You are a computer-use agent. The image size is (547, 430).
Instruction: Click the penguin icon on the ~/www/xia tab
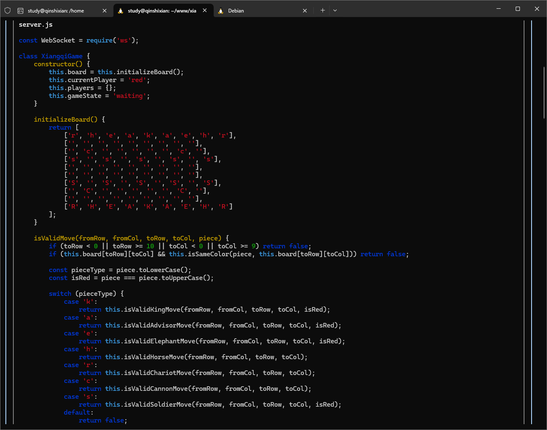[121, 11]
